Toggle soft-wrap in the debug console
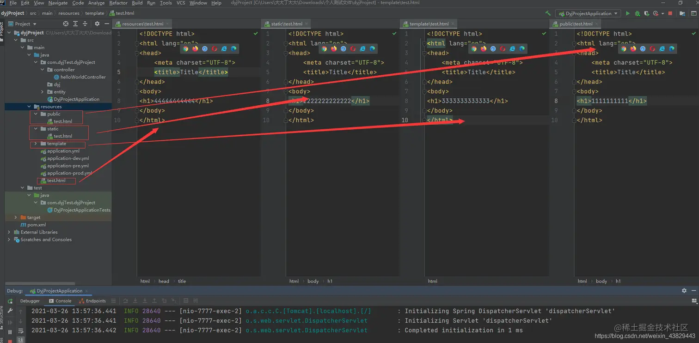Viewport: 699px width, 343px height. tap(21, 331)
